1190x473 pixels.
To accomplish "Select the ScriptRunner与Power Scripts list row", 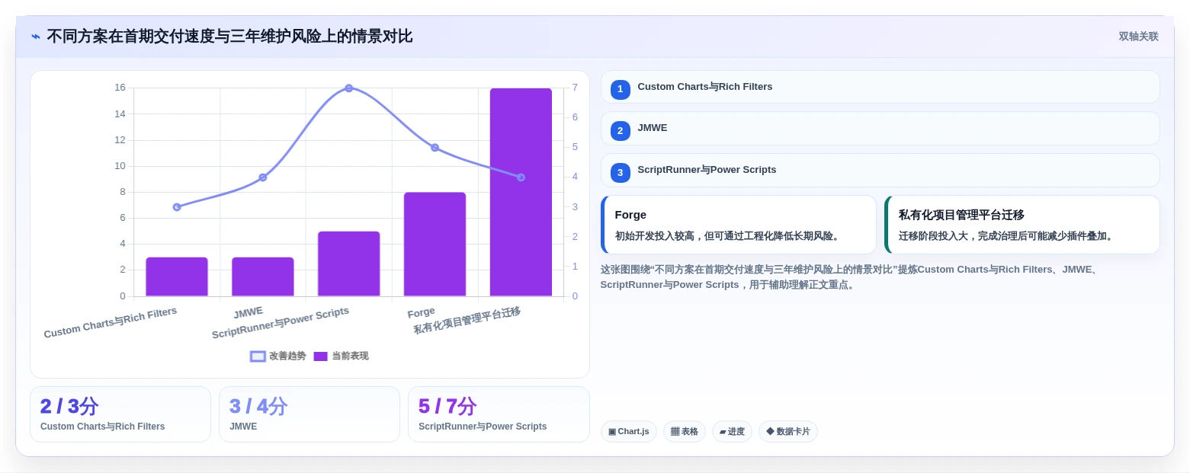I will [880, 170].
